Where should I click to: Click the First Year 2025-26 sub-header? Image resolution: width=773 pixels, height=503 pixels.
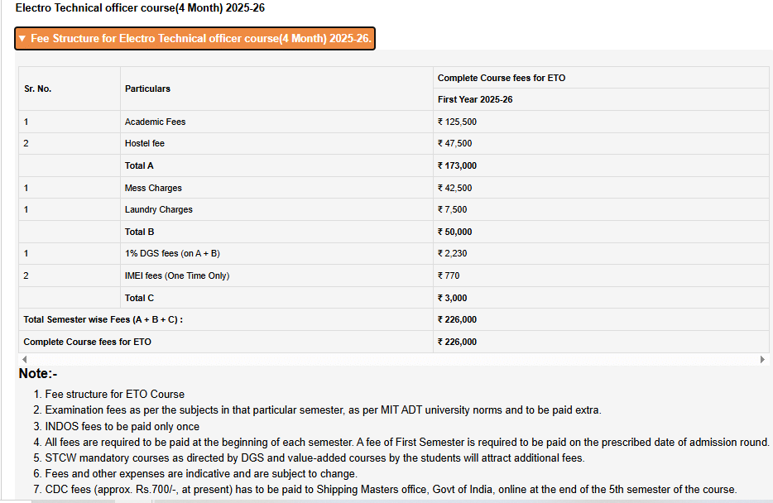pos(475,99)
